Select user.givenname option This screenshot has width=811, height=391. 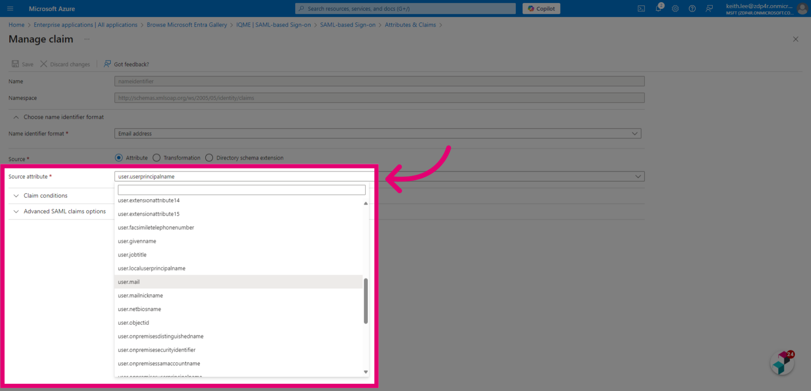tap(239, 241)
